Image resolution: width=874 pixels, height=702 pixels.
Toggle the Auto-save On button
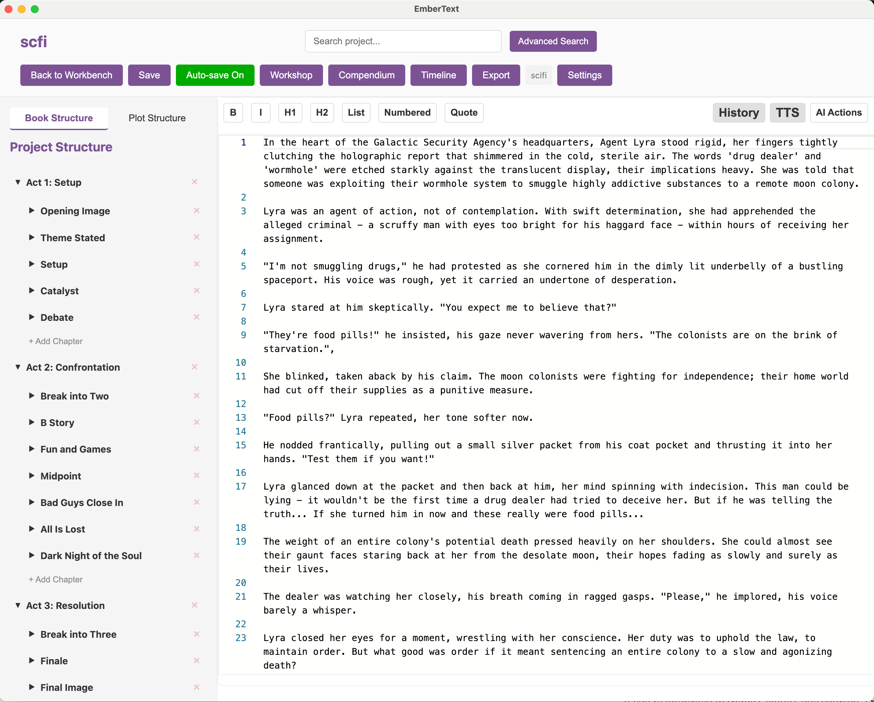(x=215, y=75)
